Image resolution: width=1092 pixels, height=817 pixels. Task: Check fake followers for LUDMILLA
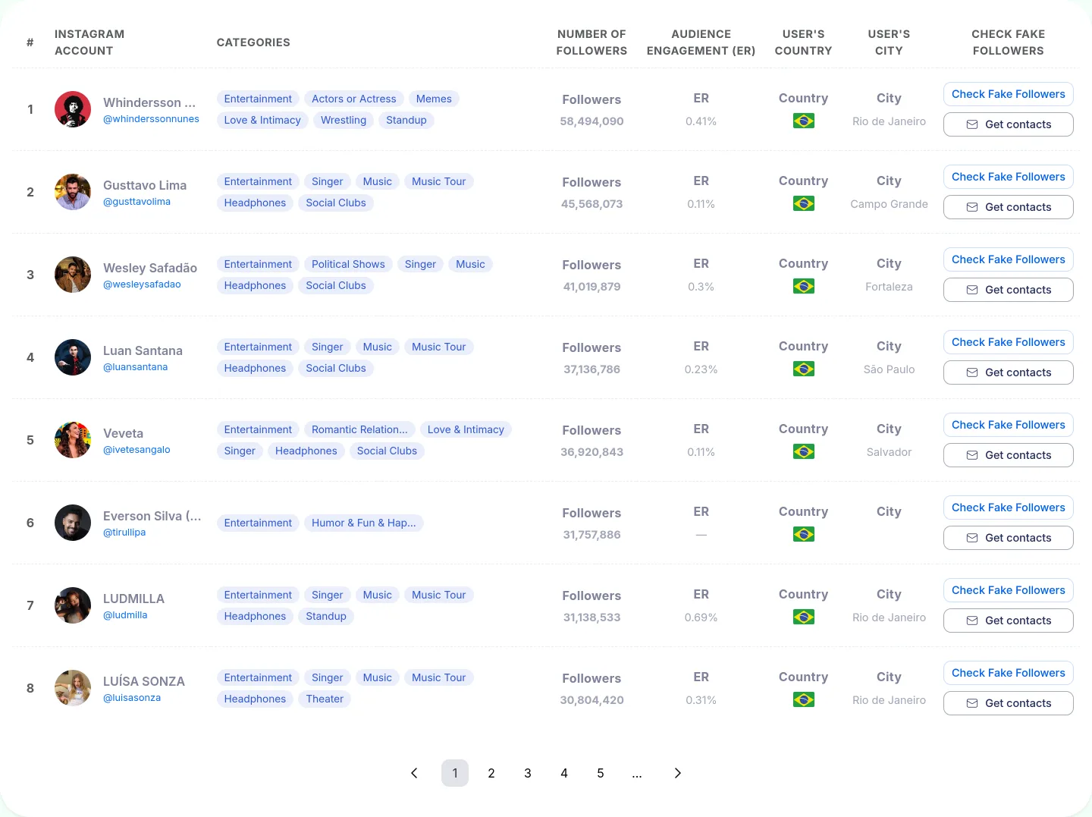click(x=1009, y=590)
